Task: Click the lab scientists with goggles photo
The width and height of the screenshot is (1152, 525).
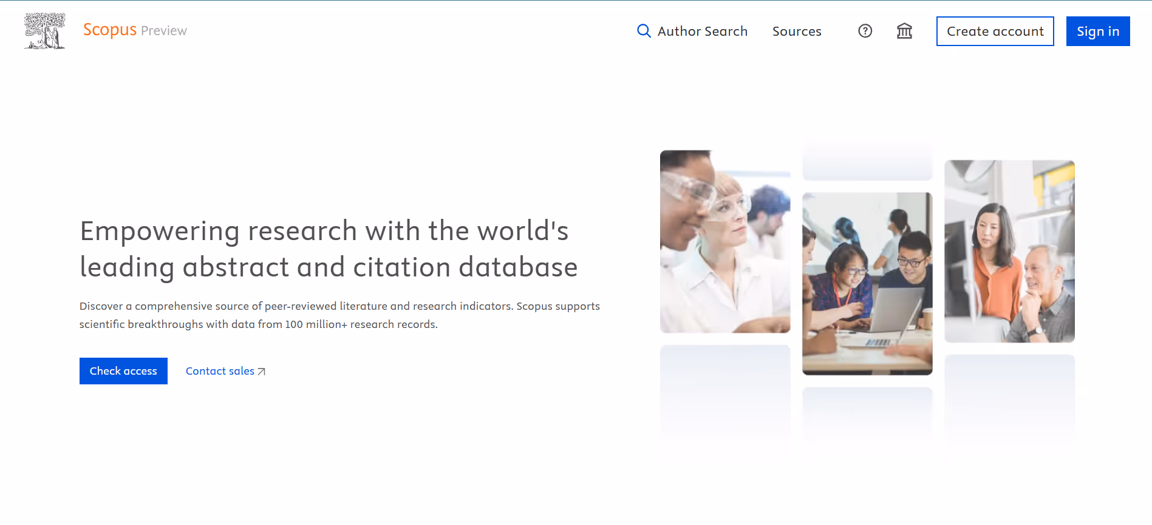Action: point(725,241)
